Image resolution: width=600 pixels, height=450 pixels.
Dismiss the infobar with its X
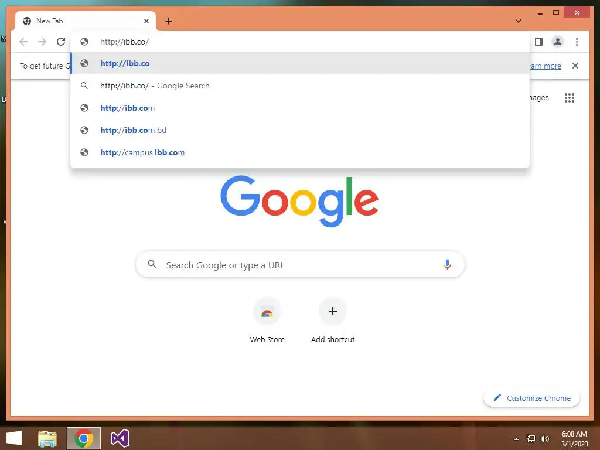(575, 66)
